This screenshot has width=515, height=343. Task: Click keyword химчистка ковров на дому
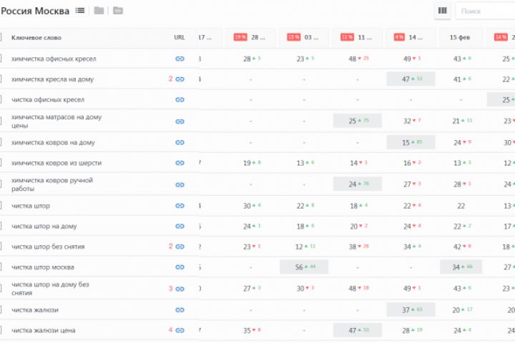[x=53, y=142]
